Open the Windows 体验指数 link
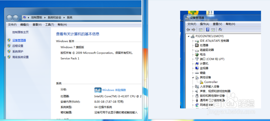Viewport: 270px width, 121px height. click(x=114, y=90)
